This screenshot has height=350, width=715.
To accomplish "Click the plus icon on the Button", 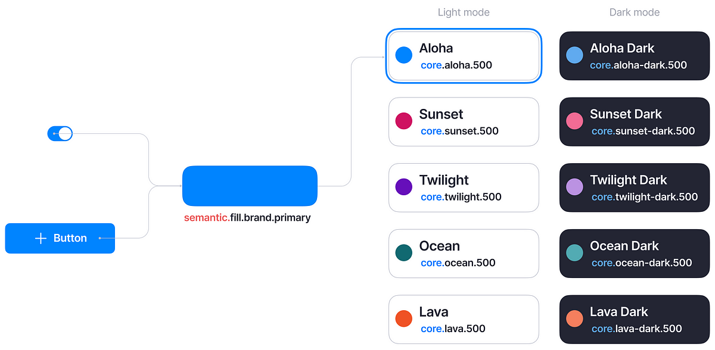I will coord(41,239).
